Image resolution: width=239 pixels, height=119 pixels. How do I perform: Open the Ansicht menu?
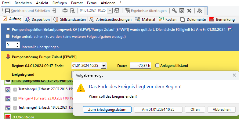tap(42, 3)
